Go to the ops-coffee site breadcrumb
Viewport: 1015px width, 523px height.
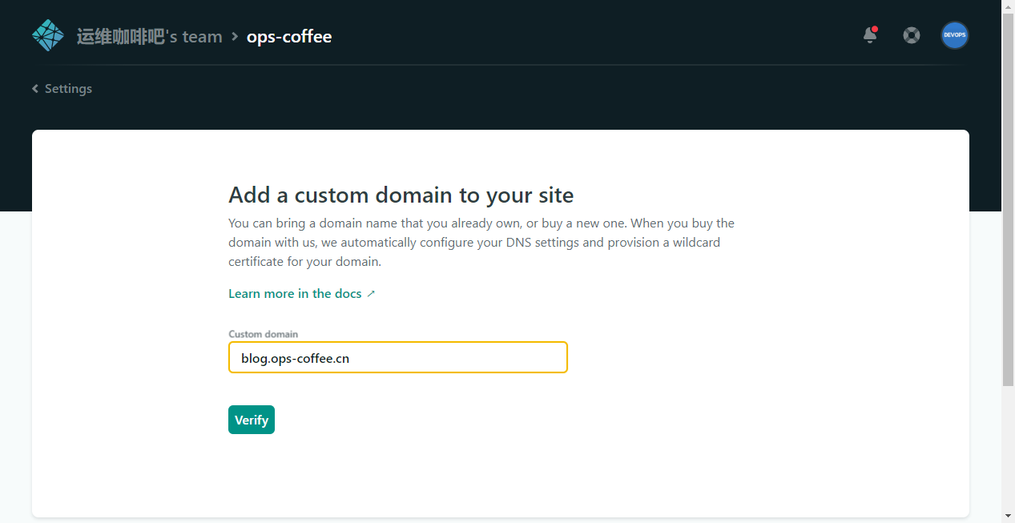click(x=288, y=37)
